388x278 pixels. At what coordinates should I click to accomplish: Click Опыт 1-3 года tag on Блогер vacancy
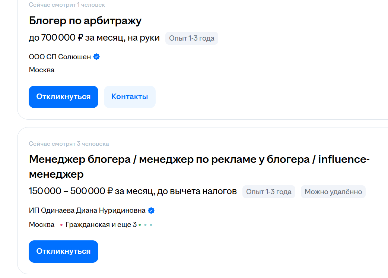tap(191, 38)
